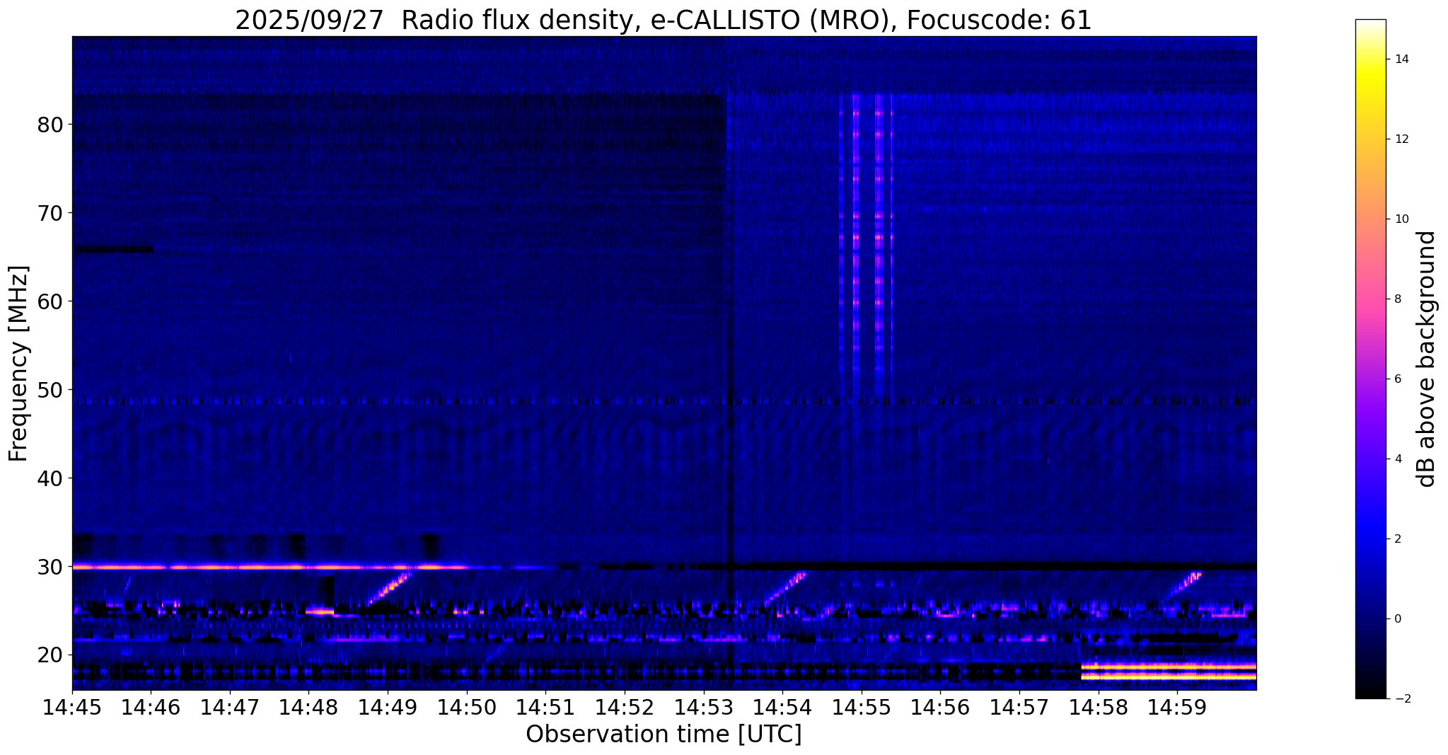Click the colorbar tick value 14

tap(1401, 59)
